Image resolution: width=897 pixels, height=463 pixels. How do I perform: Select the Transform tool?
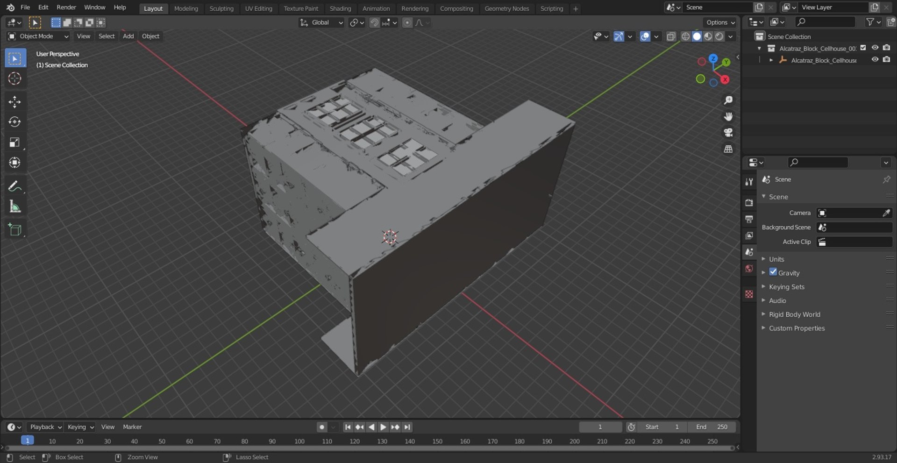tap(15, 163)
